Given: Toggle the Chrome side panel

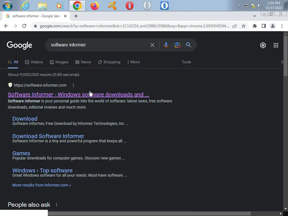Looking at the screenshot, I should coord(264,26).
